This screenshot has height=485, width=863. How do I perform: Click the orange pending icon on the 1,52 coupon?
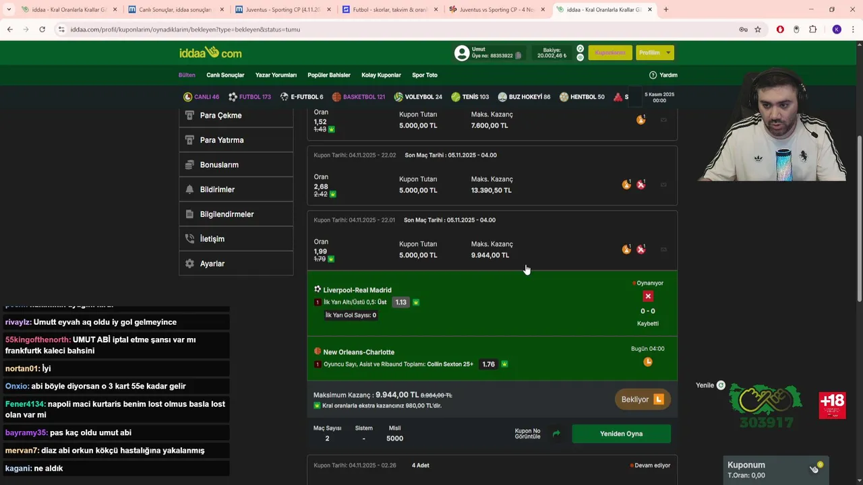641,120
